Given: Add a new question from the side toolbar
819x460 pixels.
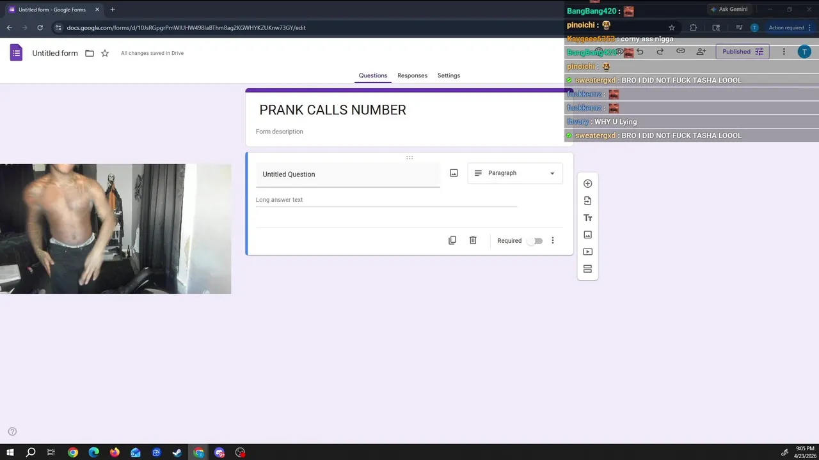Looking at the screenshot, I should point(587,183).
